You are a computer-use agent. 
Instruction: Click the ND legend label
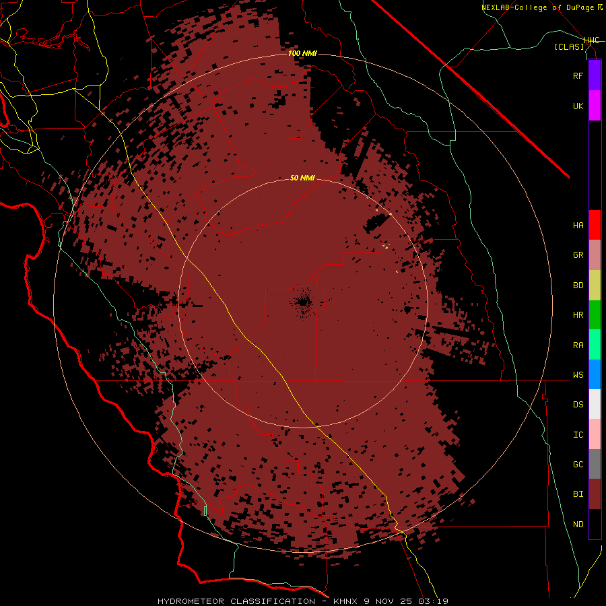pyautogui.click(x=578, y=525)
